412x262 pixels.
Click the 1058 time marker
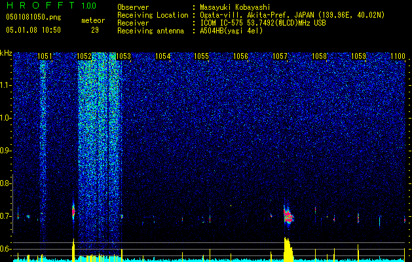(319, 56)
